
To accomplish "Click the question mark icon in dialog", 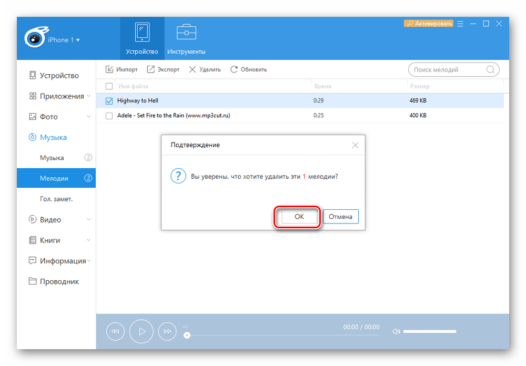I will click(178, 176).
